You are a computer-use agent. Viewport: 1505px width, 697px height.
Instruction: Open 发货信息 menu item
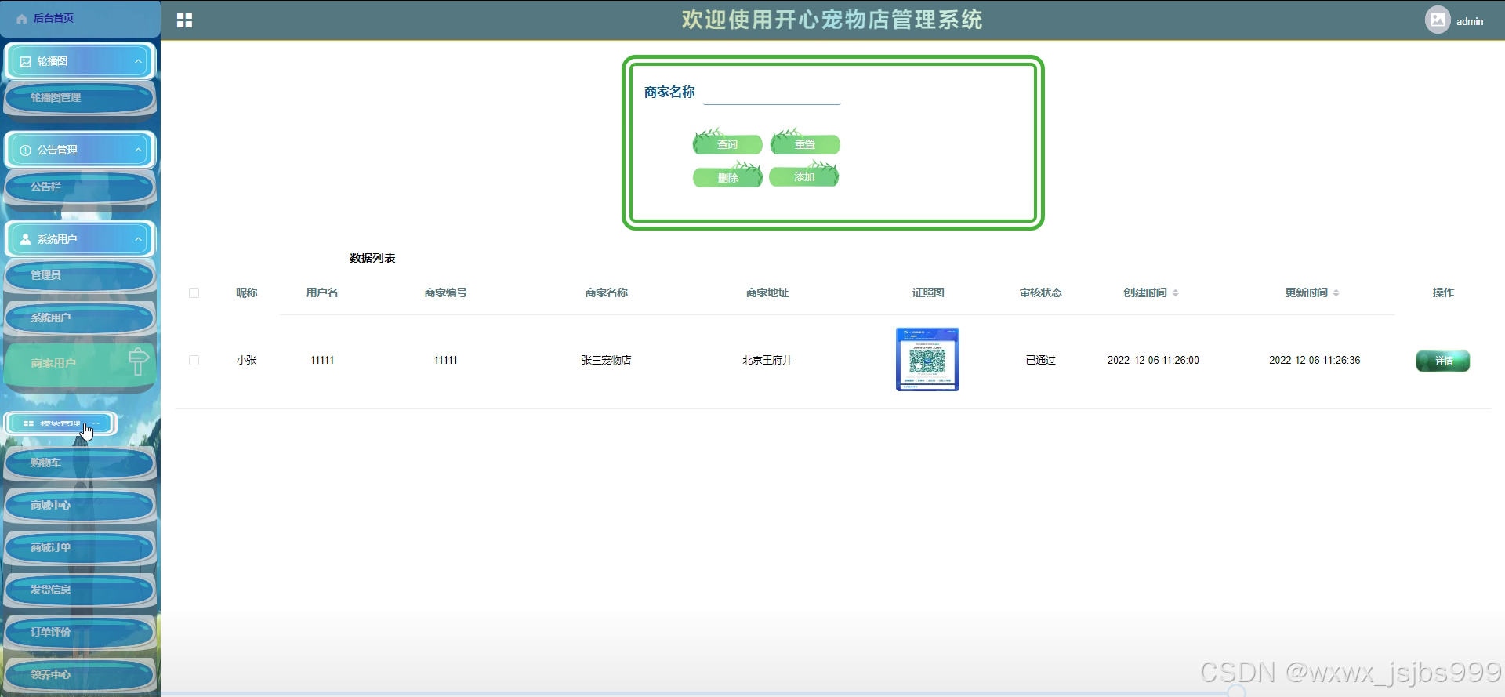click(x=80, y=590)
